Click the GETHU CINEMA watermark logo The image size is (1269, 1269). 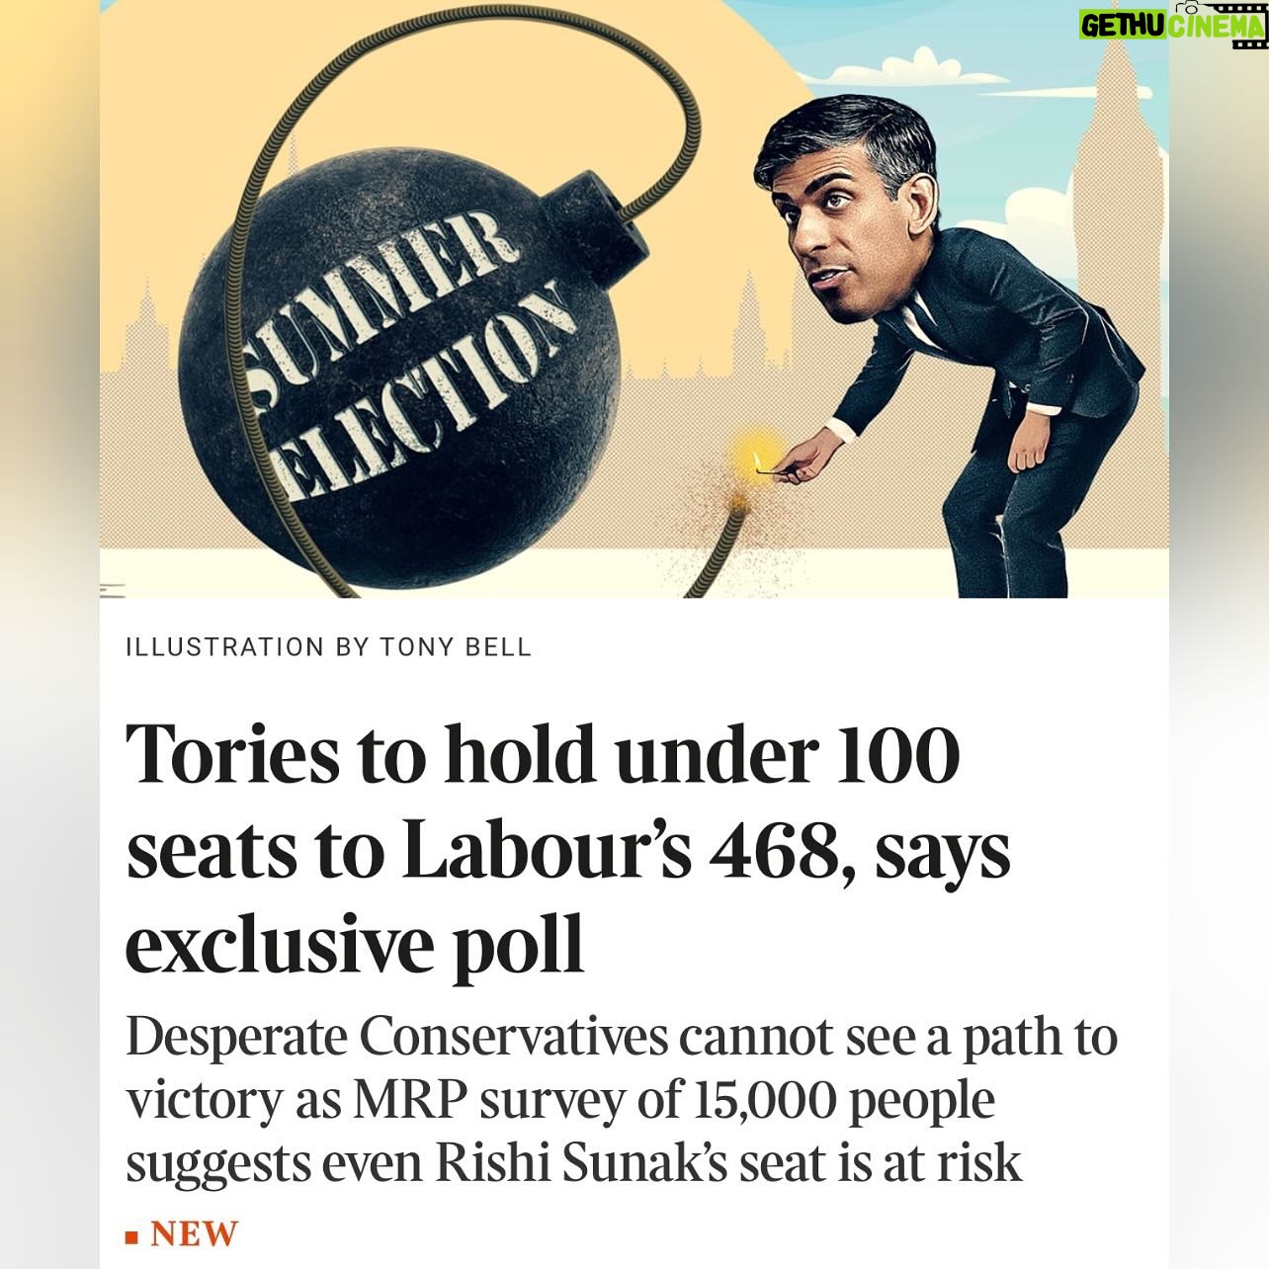[x=1172, y=22]
